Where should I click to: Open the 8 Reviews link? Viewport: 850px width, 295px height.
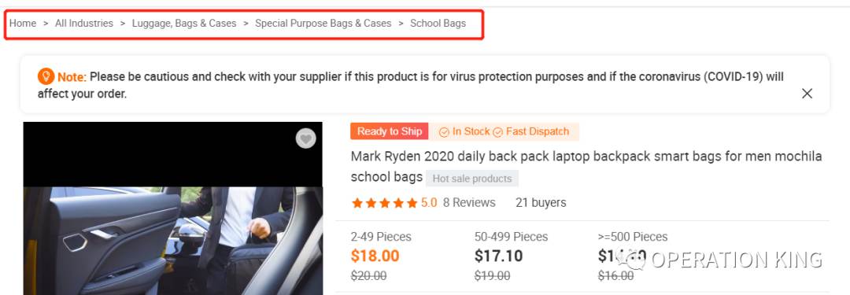(x=469, y=203)
